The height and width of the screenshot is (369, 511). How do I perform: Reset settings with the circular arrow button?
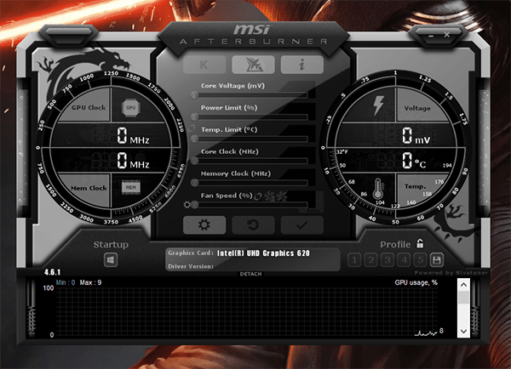click(253, 224)
